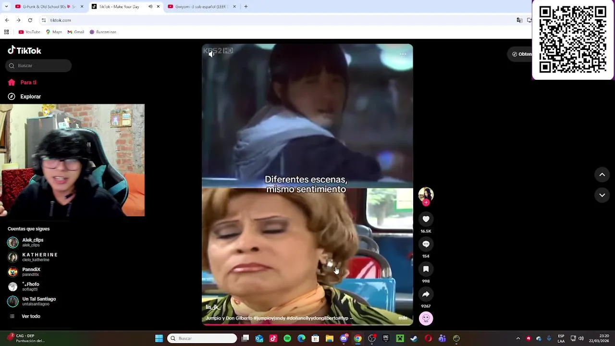Open Steam from the taskbar

[414, 338]
